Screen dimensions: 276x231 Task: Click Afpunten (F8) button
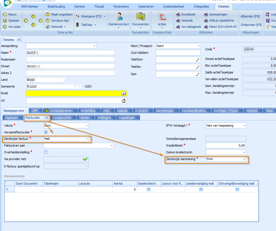point(250,16)
